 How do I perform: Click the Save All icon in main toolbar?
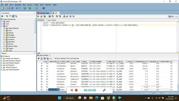point(12,8)
